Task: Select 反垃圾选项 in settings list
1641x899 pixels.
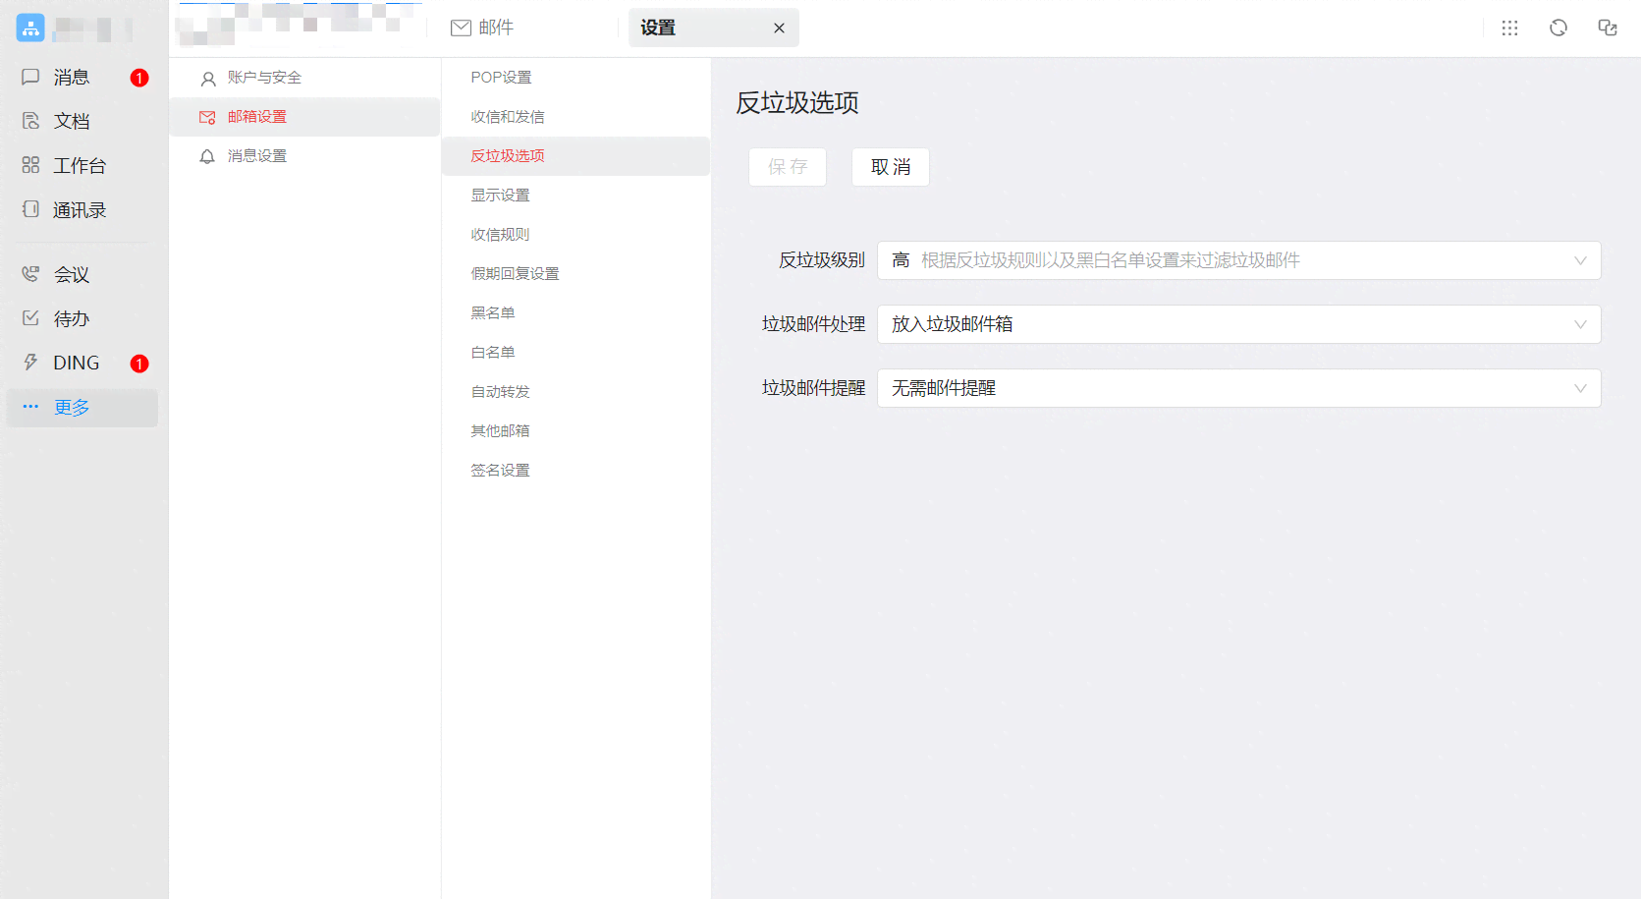Action: tap(575, 156)
